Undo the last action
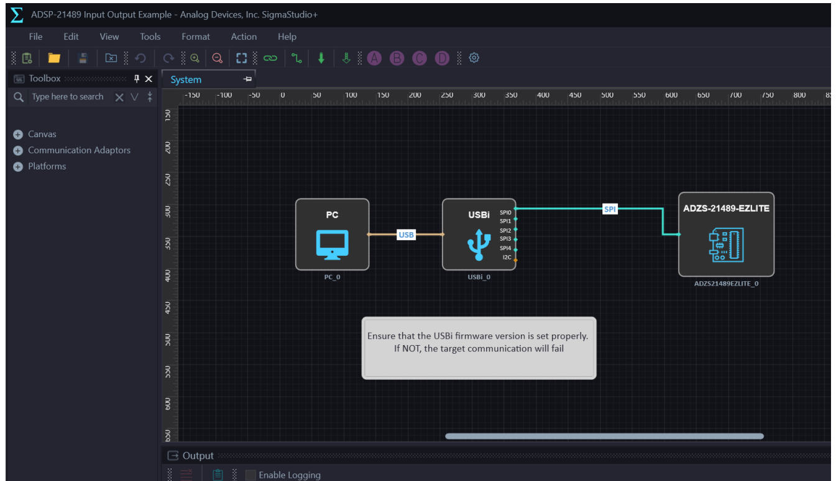This screenshot has width=836, height=481. pyautogui.click(x=140, y=58)
